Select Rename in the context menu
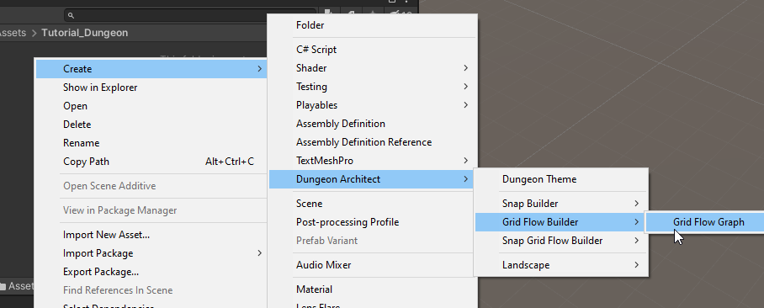The image size is (764, 308). [151, 143]
